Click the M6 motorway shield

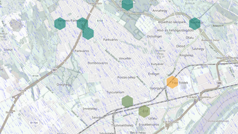219,83
